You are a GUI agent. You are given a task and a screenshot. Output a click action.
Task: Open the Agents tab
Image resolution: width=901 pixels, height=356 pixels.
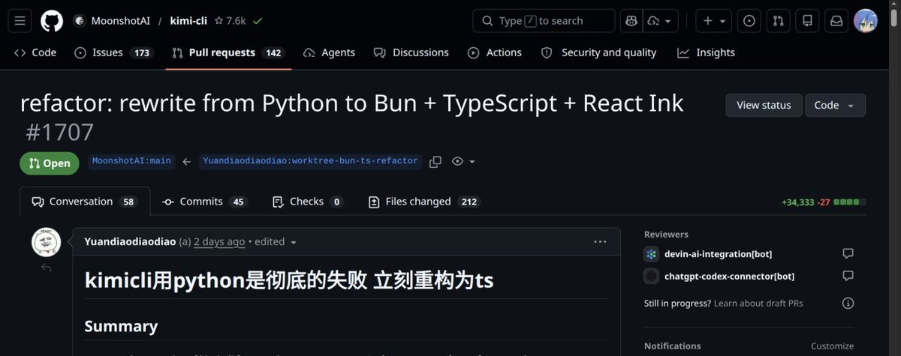pos(329,52)
